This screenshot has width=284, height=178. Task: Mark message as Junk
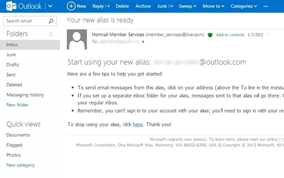pyautogui.click(x=162, y=6)
